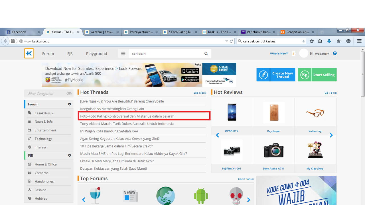Go to the browser home icon

tap(339, 41)
